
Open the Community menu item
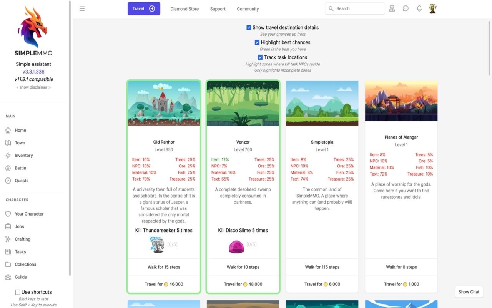248,9
